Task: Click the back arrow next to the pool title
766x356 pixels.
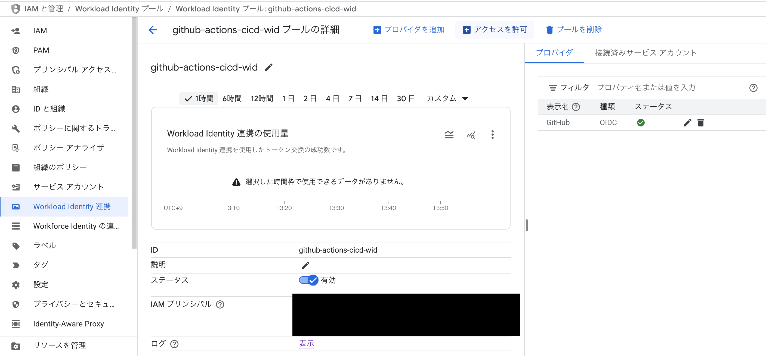Action: click(x=153, y=30)
